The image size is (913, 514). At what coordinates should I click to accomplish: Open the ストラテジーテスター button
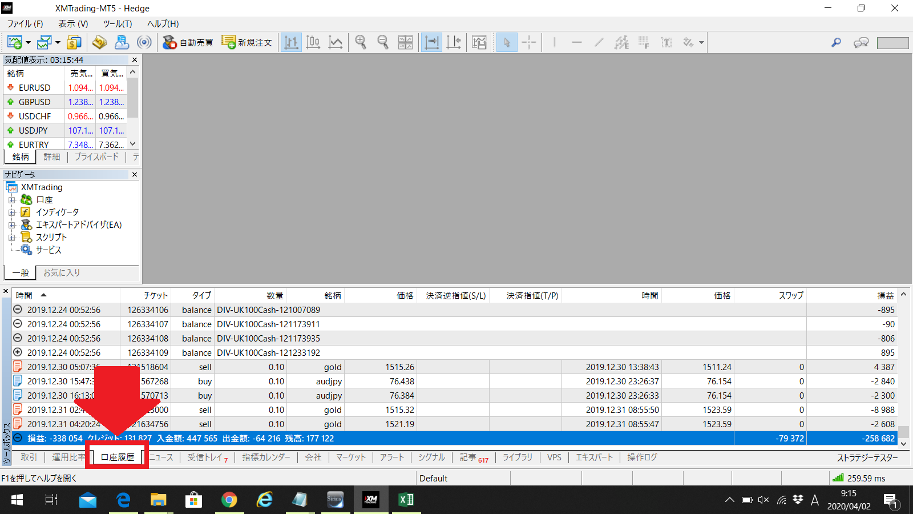point(867,457)
